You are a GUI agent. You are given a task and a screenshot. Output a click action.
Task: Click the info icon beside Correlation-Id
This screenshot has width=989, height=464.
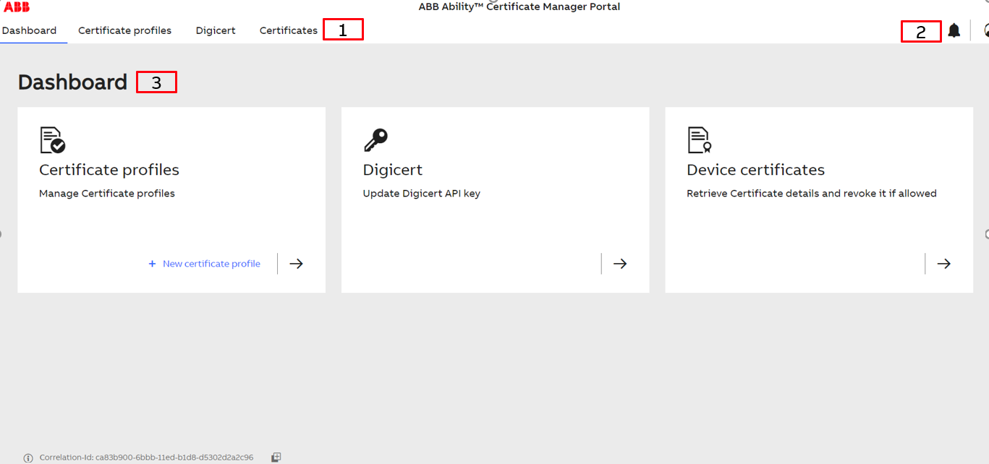(x=28, y=458)
